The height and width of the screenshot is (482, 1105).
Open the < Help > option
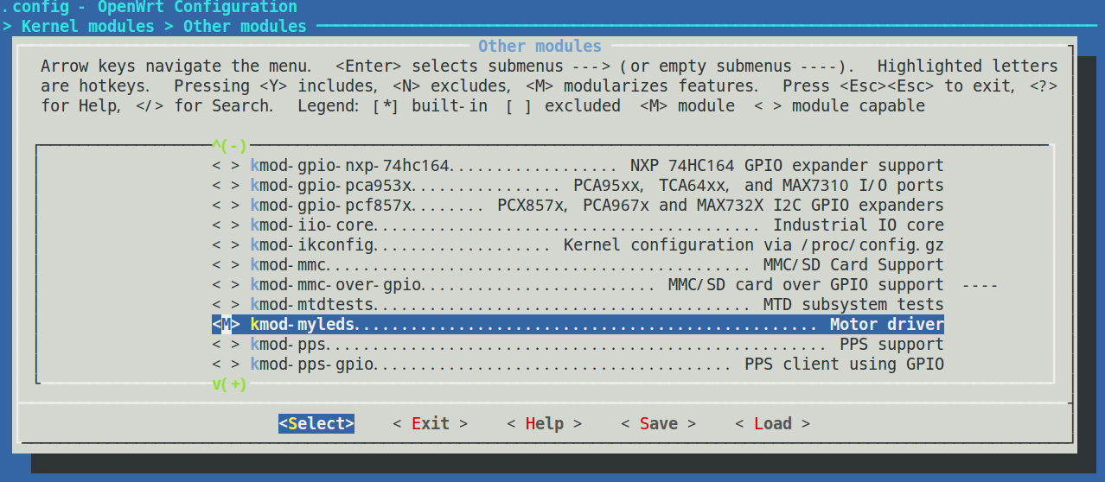click(544, 423)
